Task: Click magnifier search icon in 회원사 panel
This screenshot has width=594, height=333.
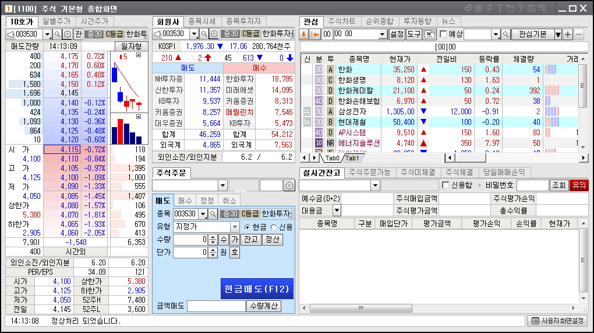Action: click(x=204, y=34)
